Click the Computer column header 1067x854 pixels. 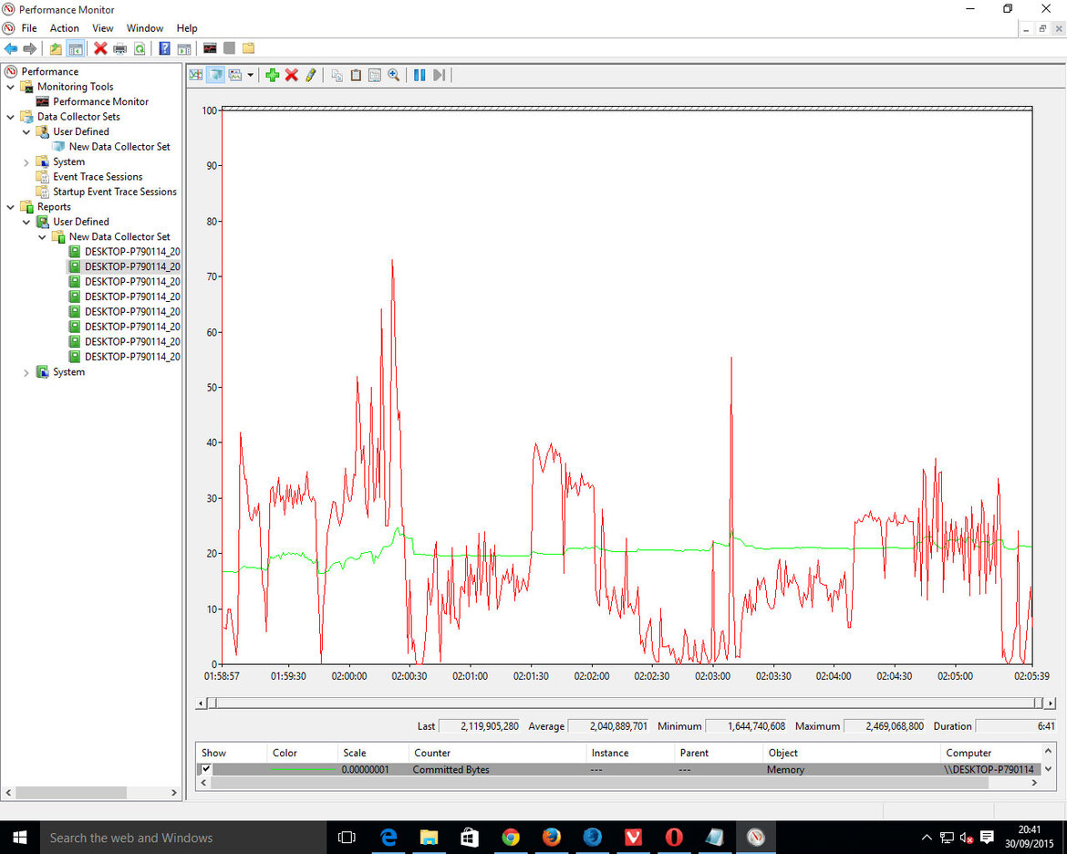pyautogui.click(x=991, y=753)
